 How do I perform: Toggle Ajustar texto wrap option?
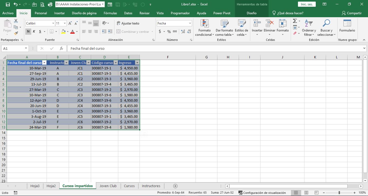point(128,23)
